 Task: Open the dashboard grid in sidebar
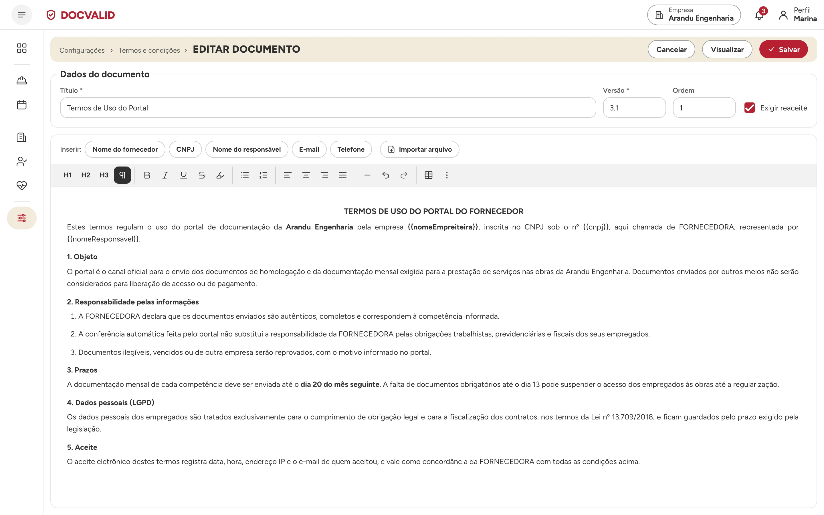pos(22,48)
